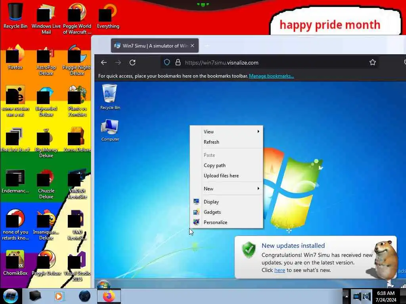Image resolution: width=406 pixels, height=304 pixels.
Task: Click the volume speaker tray icon
Action: [x=367, y=296]
